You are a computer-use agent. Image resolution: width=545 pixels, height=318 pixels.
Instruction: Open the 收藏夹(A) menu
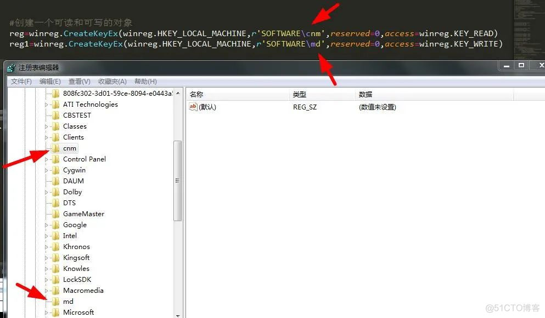(112, 81)
